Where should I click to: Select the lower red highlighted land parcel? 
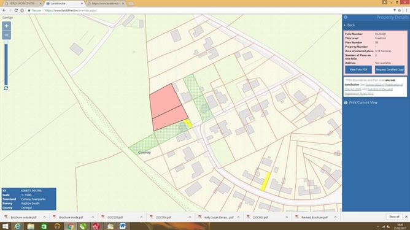point(170,118)
